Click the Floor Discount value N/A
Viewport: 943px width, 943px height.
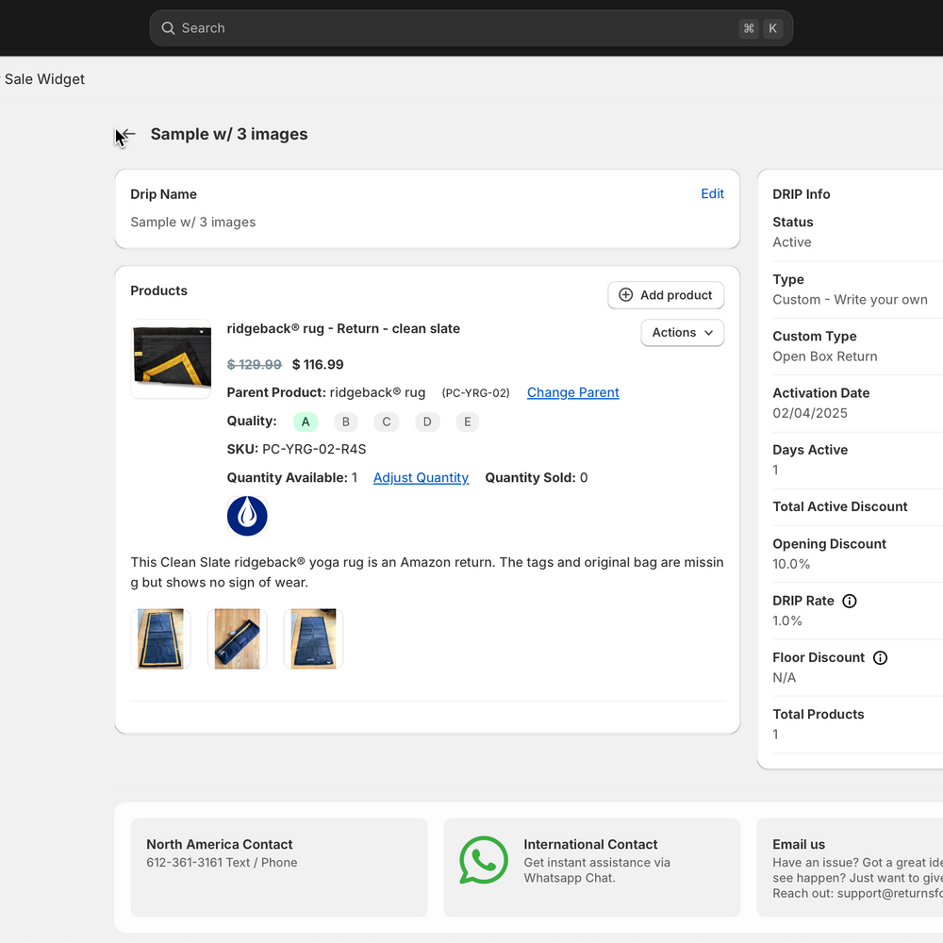click(785, 678)
